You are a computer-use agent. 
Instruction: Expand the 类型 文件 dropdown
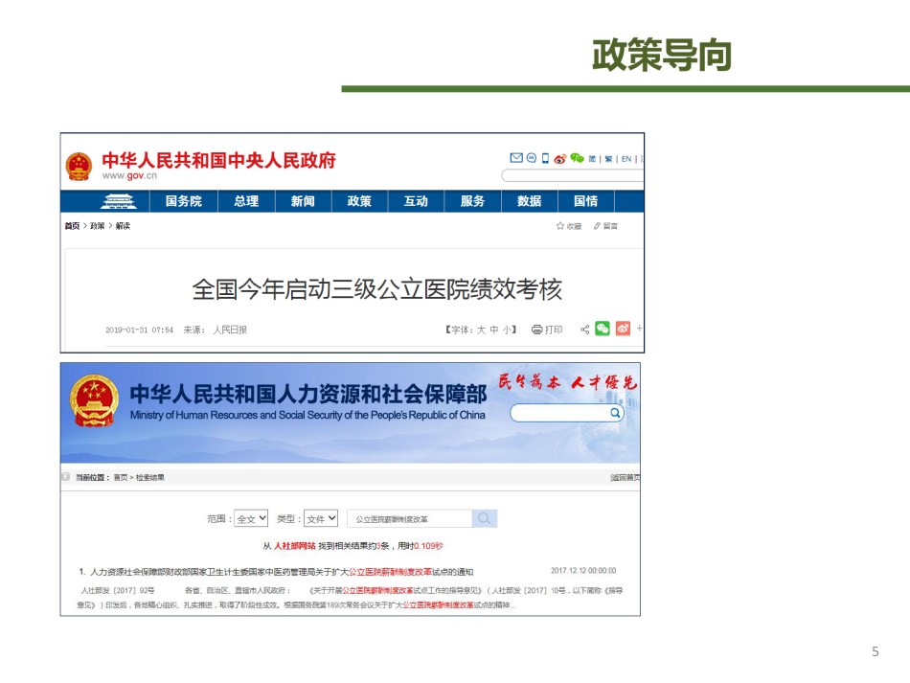[321, 518]
